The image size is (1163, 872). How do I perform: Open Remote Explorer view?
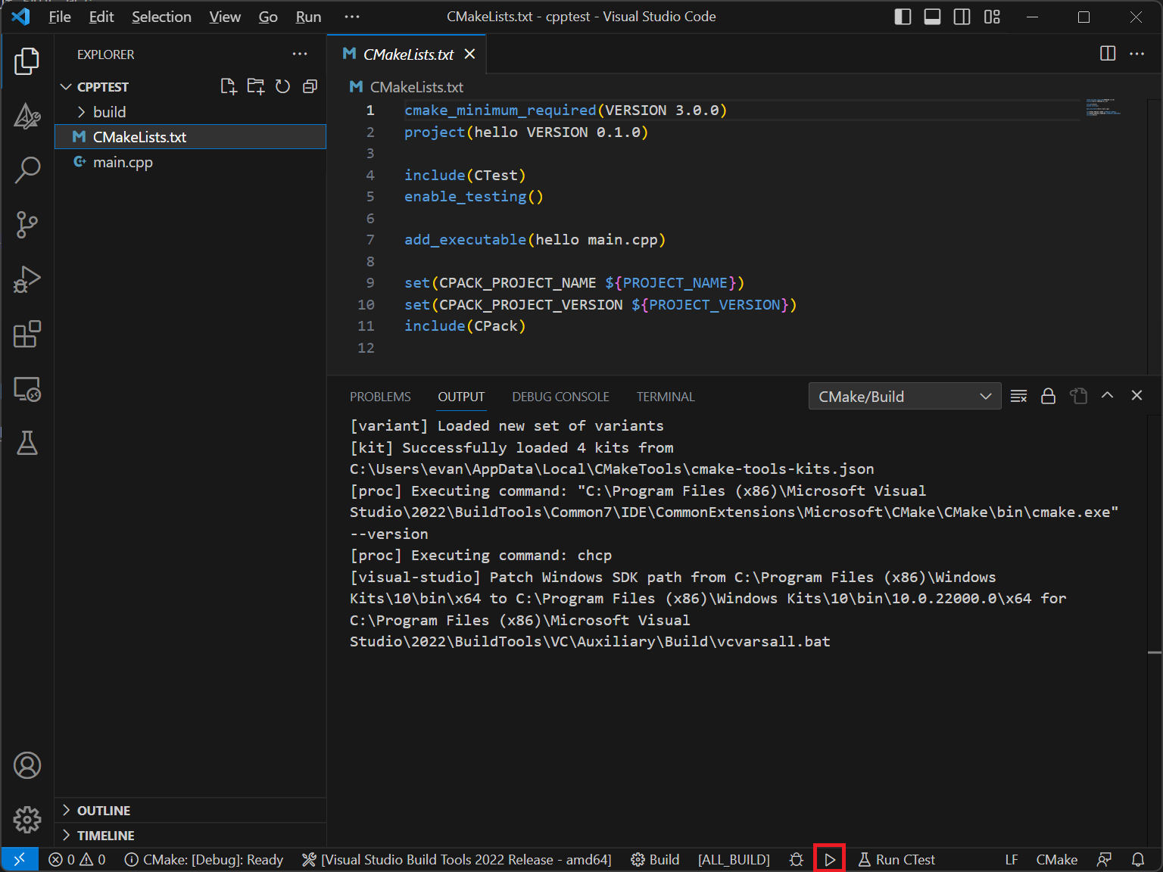[x=27, y=390]
